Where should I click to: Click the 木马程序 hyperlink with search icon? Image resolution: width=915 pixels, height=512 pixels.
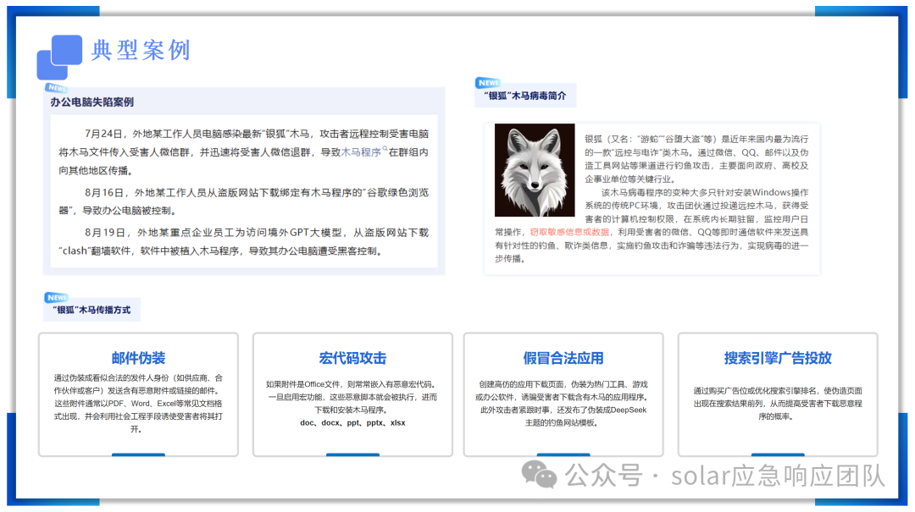[361, 152]
